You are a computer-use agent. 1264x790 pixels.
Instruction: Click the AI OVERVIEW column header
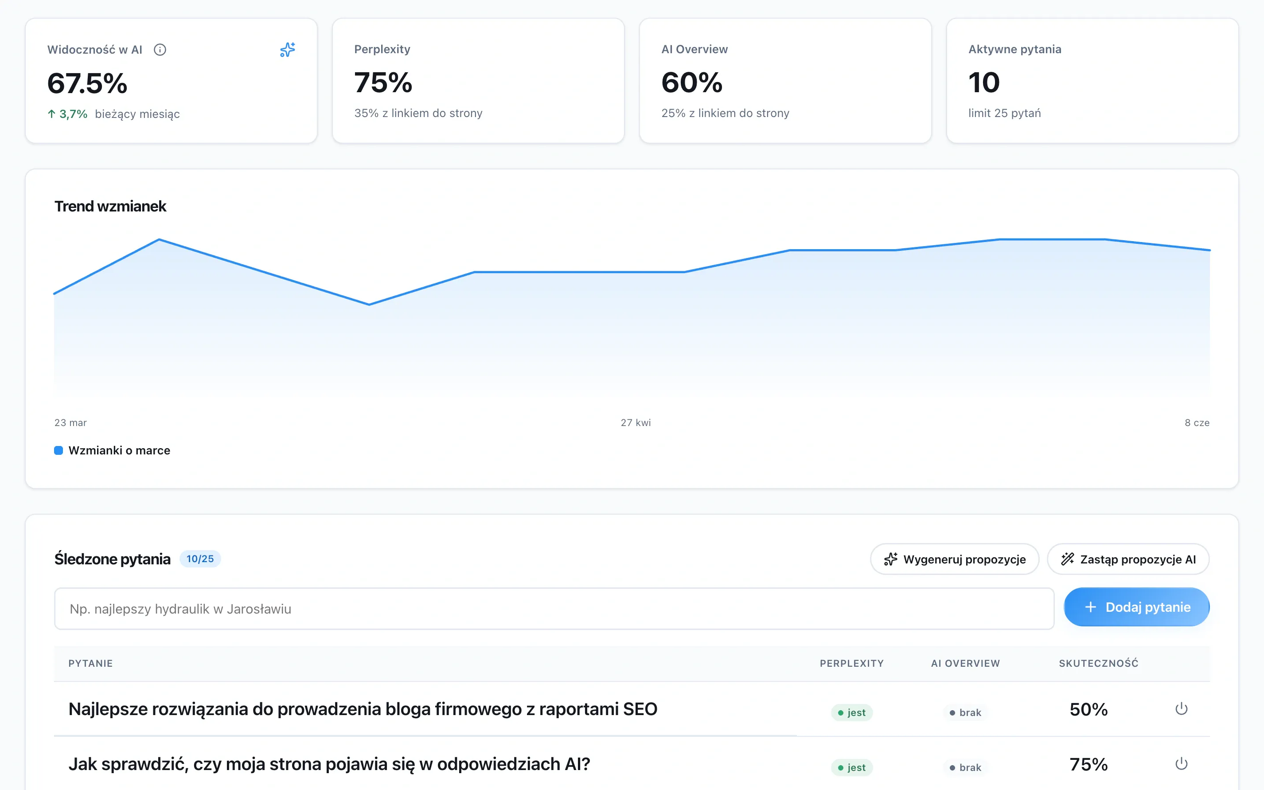click(965, 663)
